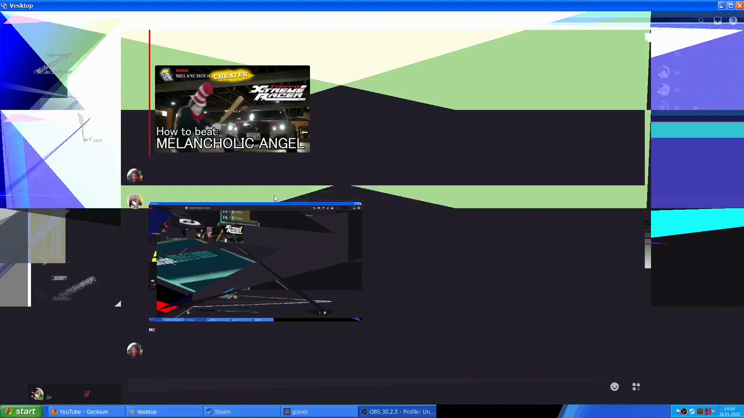Screen dimensions: 744x418
Task: Open the Melancholic Angel video thumbnail
Action: click(232, 109)
